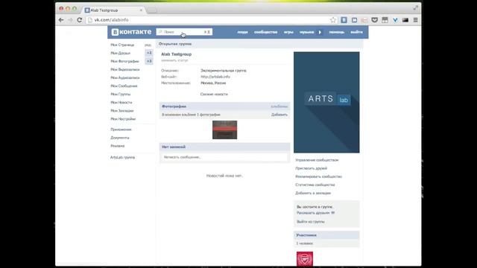
Task: Open the сообщества header menu item
Action: point(265,32)
